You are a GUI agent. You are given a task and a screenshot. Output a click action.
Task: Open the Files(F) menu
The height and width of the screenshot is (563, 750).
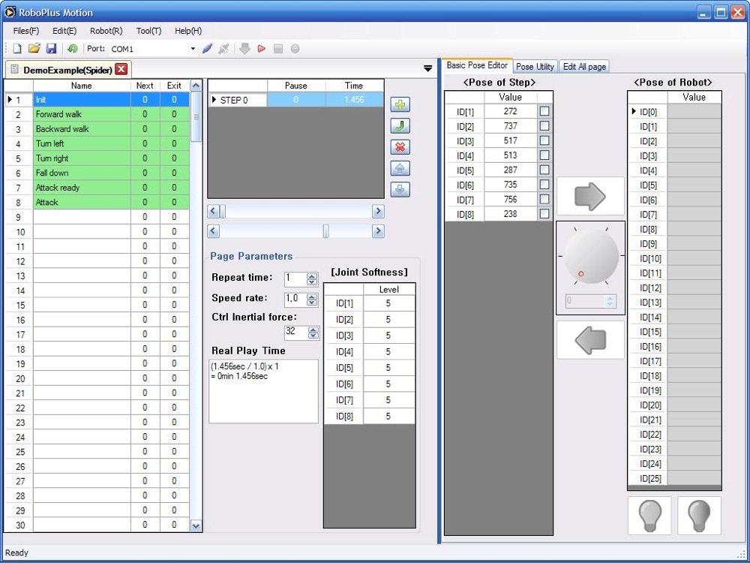coord(26,31)
